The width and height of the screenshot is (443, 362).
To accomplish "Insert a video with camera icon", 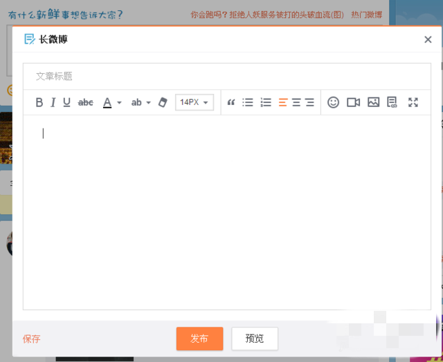I will [x=353, y=102].
